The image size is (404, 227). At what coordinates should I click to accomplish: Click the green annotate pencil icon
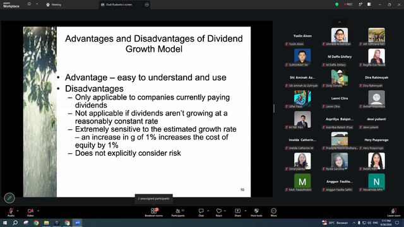pyautogui.click(x=9, y=198)
